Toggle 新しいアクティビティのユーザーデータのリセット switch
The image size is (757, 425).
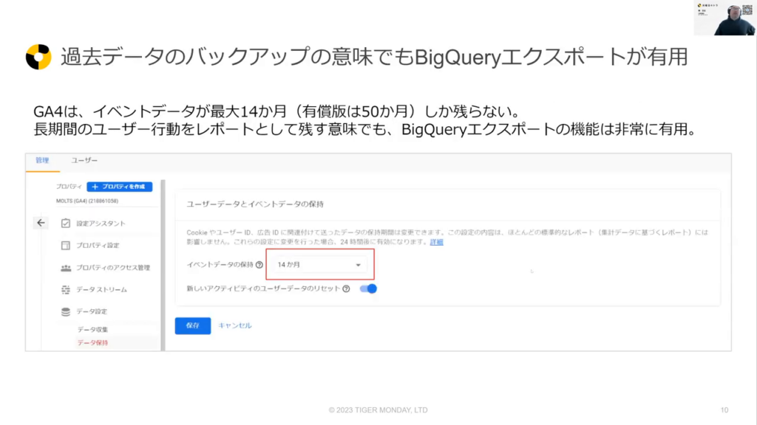368,288
